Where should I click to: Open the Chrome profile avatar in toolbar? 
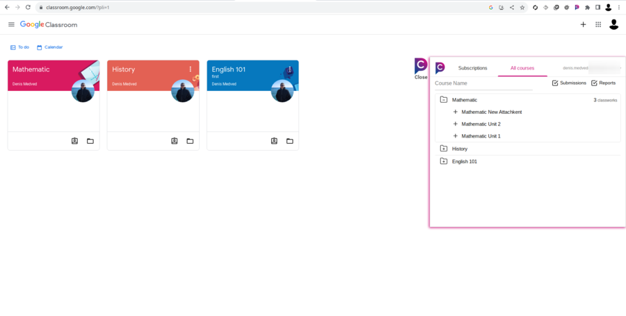pos(608,7)
